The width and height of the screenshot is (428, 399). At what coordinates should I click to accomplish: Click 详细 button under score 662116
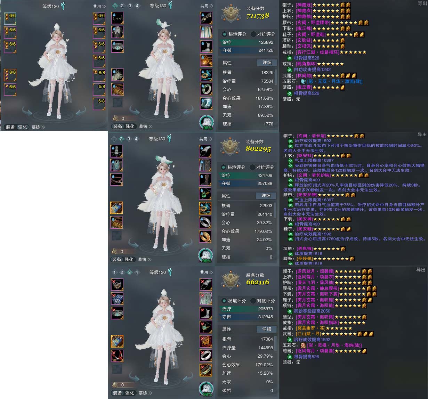(267, 329)
